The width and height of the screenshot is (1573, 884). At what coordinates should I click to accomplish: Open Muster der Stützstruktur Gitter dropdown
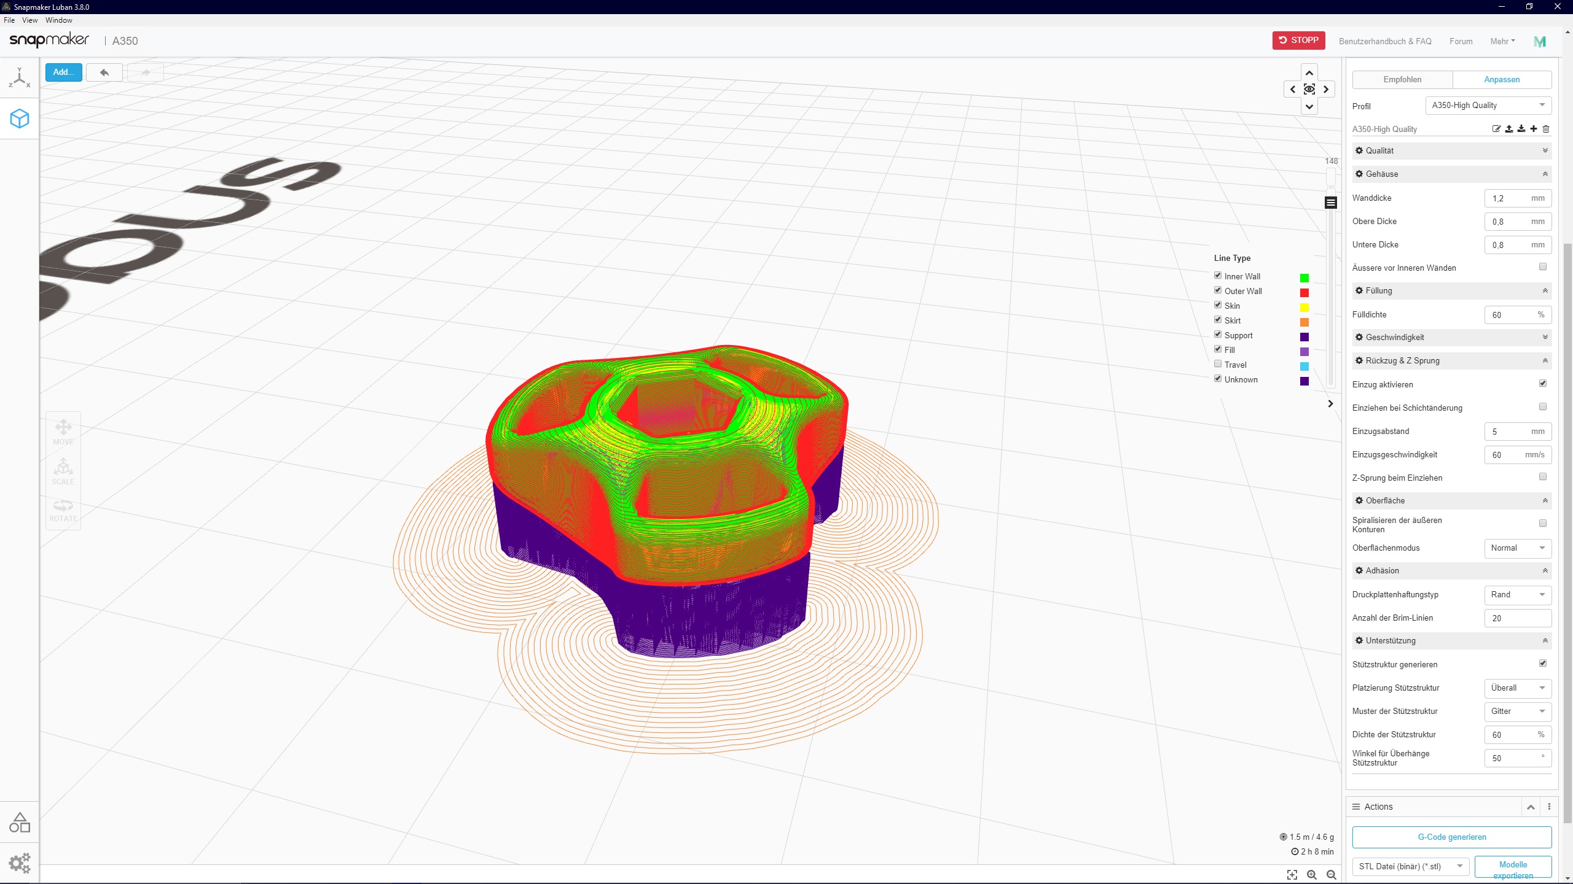coord(1518,711)
